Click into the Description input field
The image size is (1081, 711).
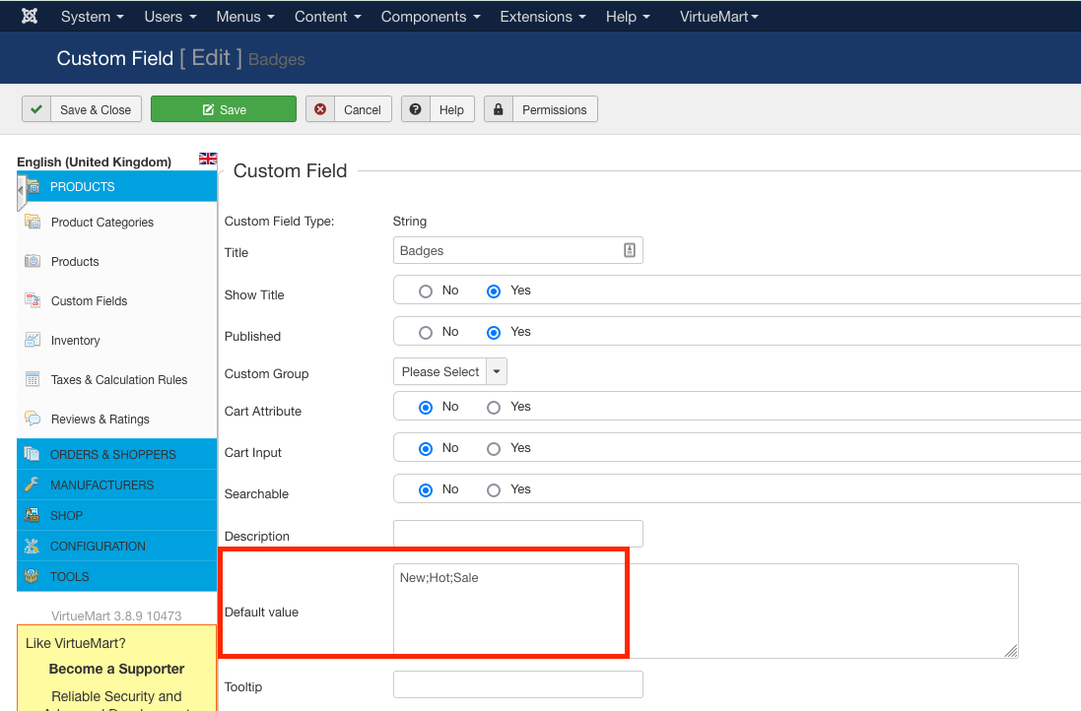pos(517,534)
